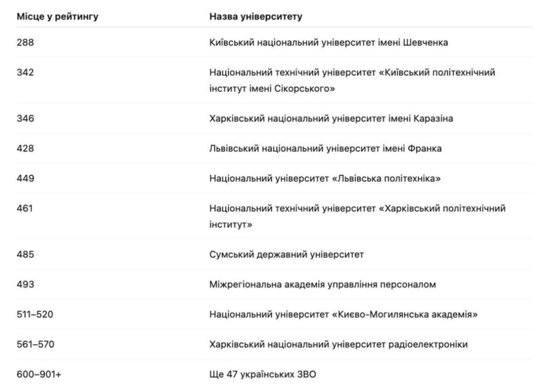Click the 'Місце у рейтингу' column header
The width and height of the screenshot is (543, 390).
58,16
